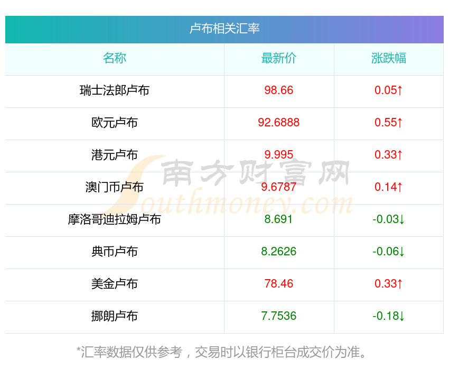The height and width of the screenshot is (369, 449).
Task: Click the change value -0.03↓
Action: tap(389, 219)
